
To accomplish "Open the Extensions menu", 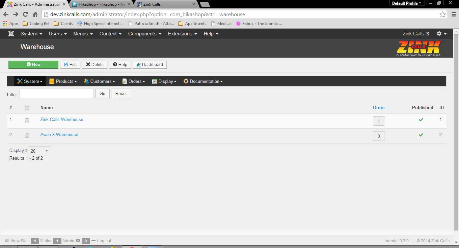I will point(183,34).
